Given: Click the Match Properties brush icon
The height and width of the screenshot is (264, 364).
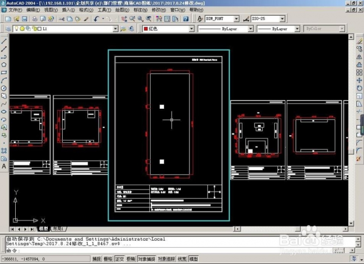Looking at the screenshot, I should (86, 19).
